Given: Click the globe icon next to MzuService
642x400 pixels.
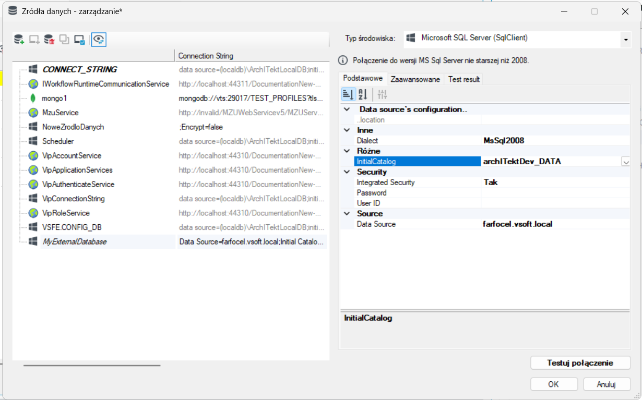Looking at the screenshot, I should click(x=33, y=113).
